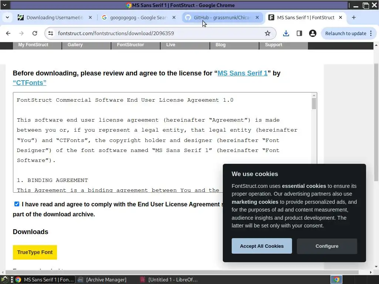This screenshot has height=284, width=379.
Task: Click the 1. BINDING AGREEMENT heading
Action: point(52,180)
